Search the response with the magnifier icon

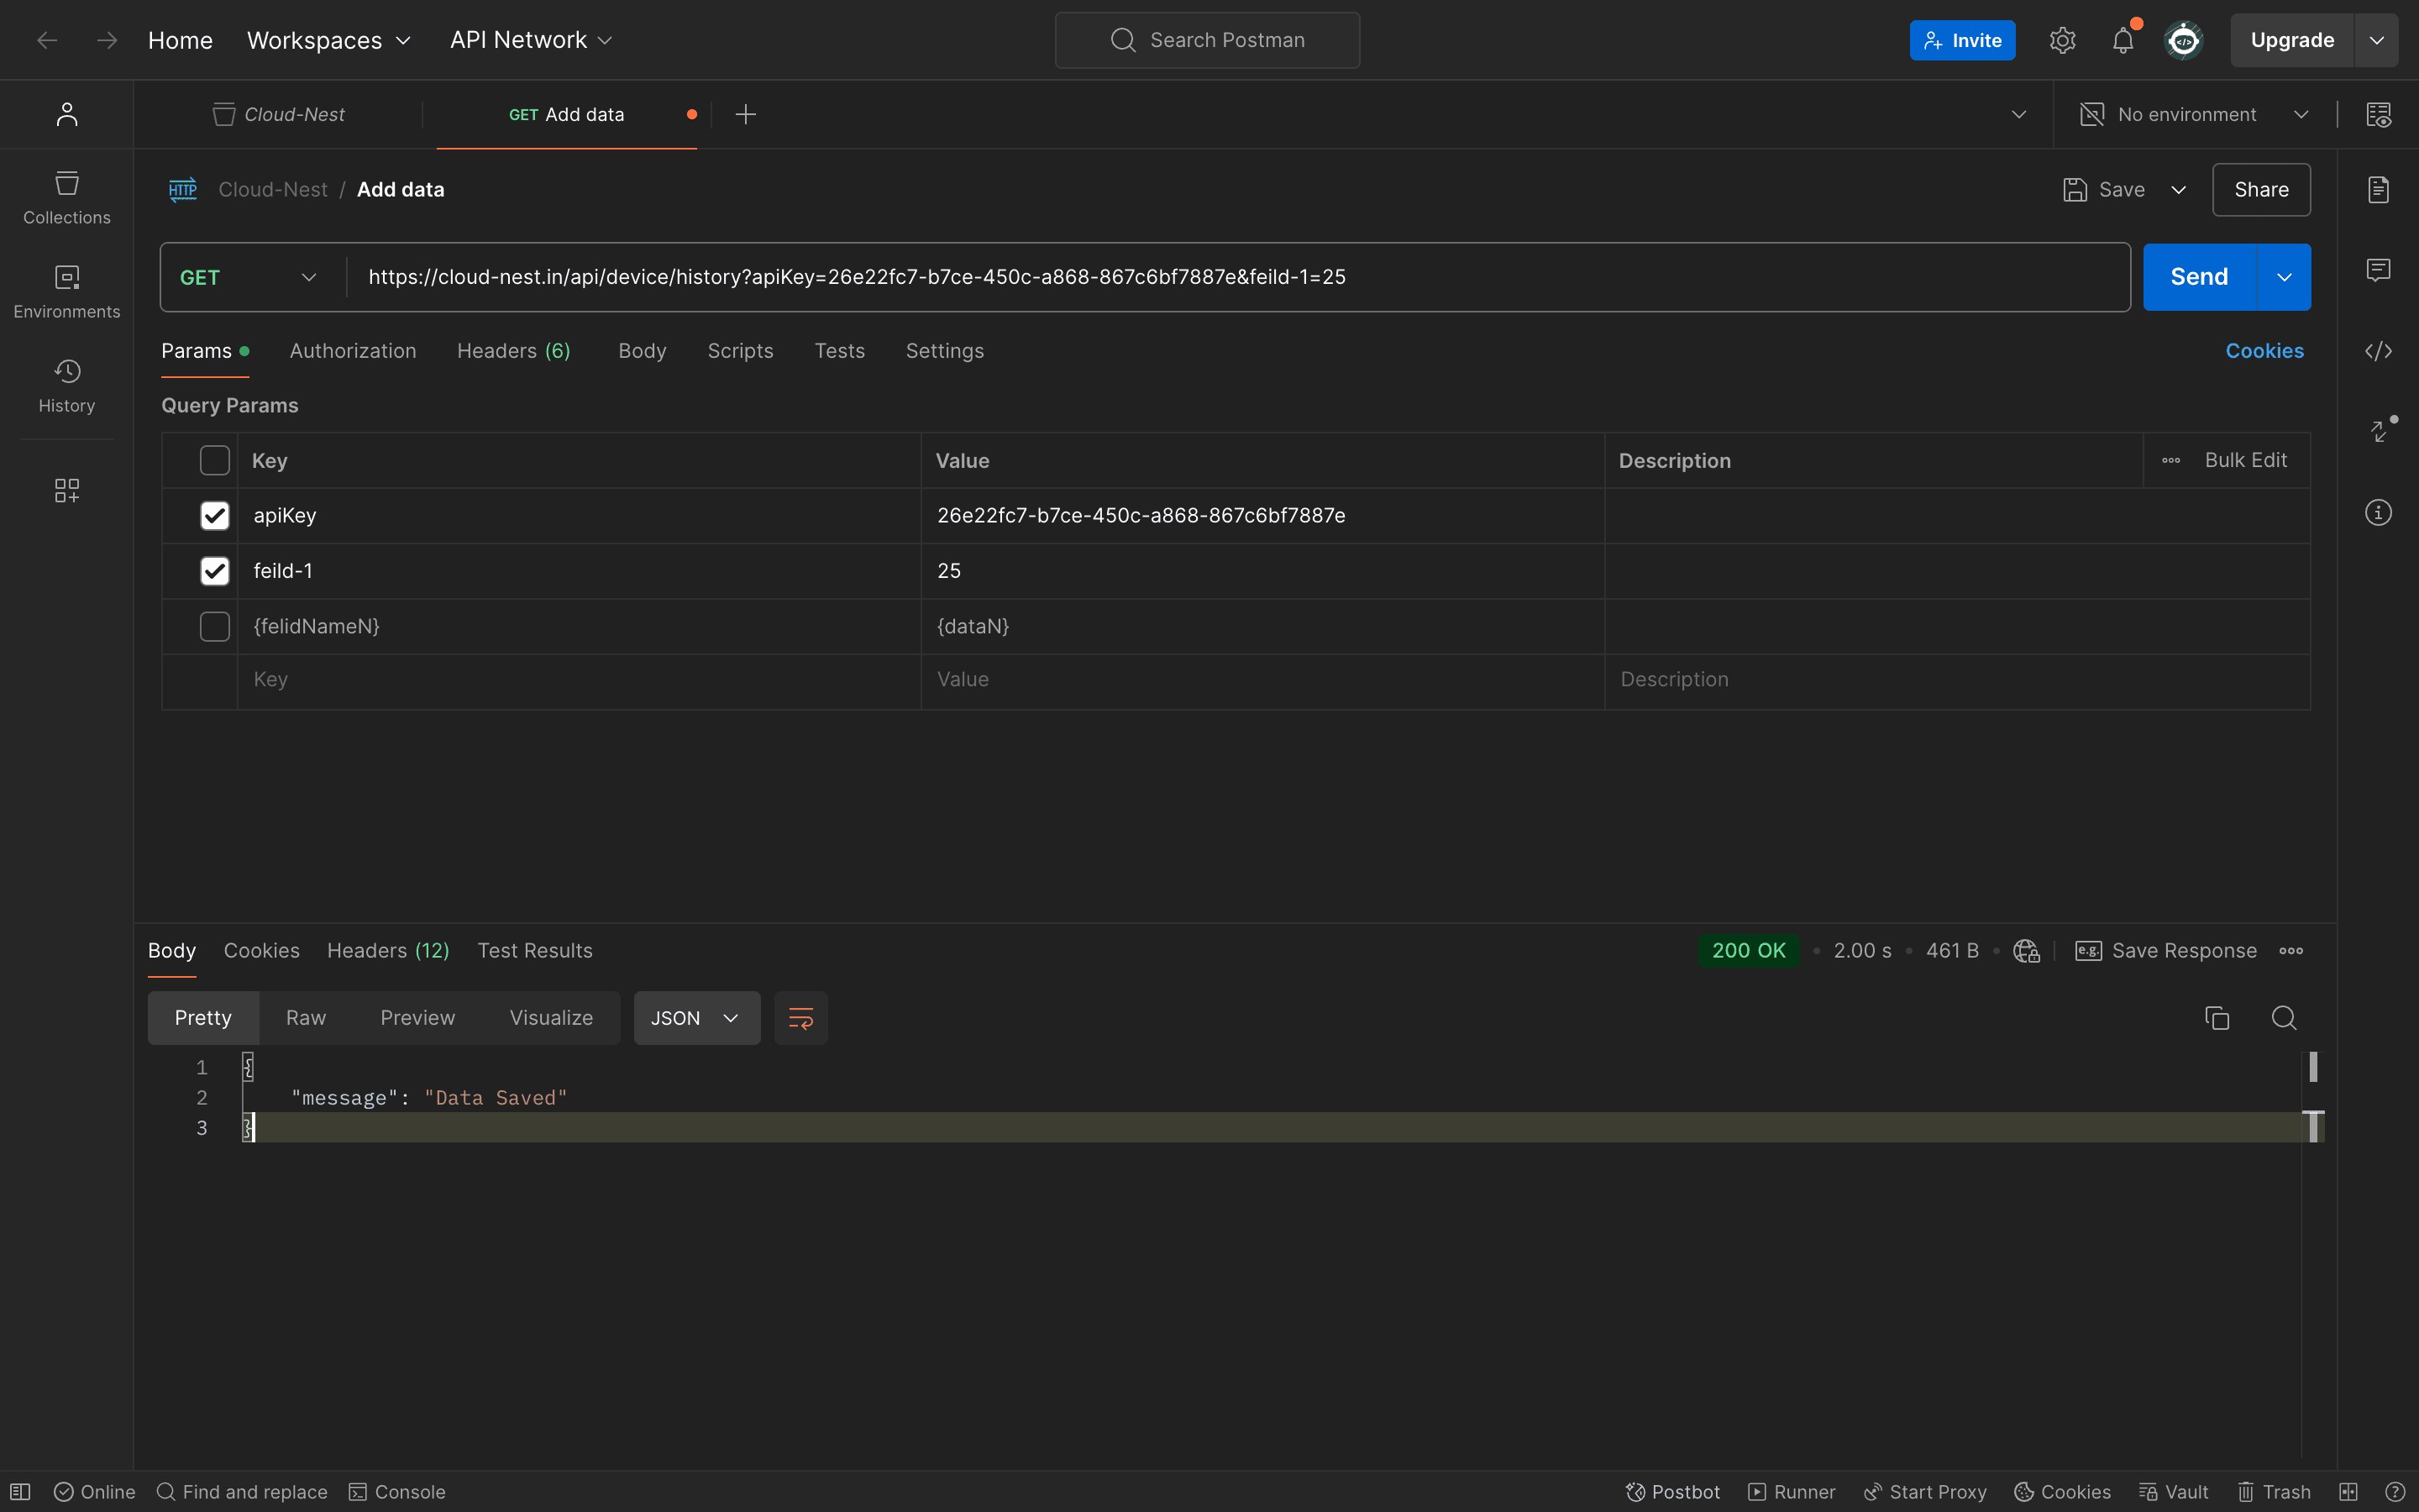click(2283, 1018)
